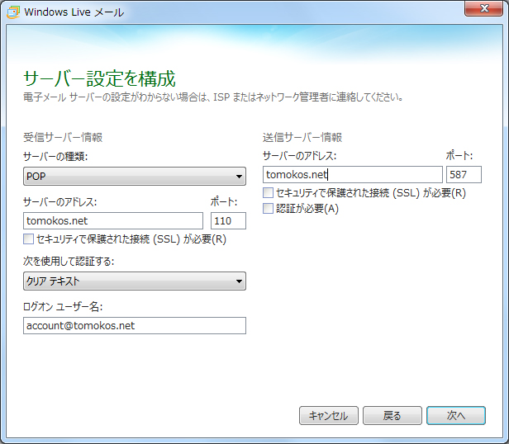Click outgoing server address field
Viewport: 509px width, 444px height.
pos(353,175)
